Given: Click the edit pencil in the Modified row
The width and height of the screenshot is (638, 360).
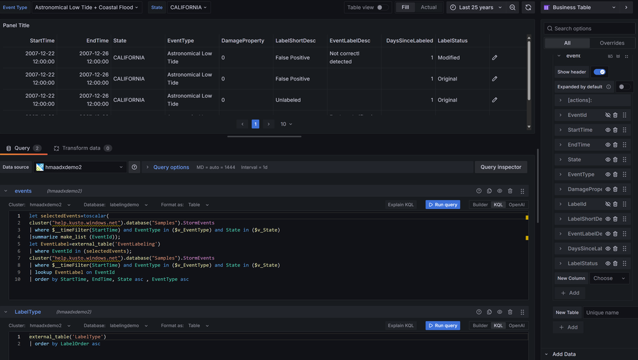Looking at the screenshot, I should (494, 58).
